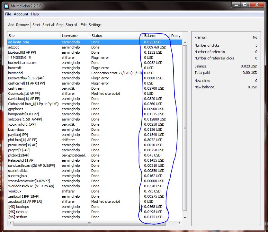Select the adzpot site row
The width and height of the screenshot is (268, 232).
coord(95,47)
